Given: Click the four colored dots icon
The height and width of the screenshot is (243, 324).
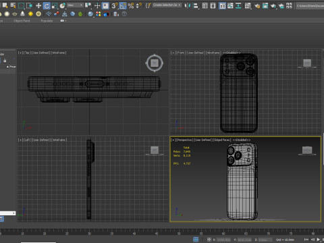Looking at the screenshot, I should [x=99, y=14].
